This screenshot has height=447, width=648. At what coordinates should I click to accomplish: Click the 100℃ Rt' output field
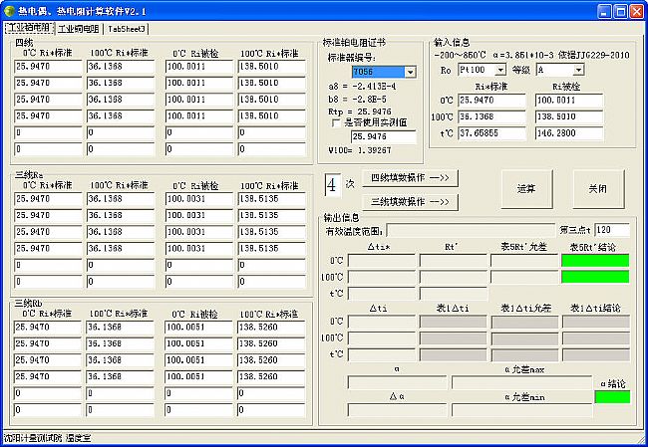pyautogui.click(x=454, y=277)
